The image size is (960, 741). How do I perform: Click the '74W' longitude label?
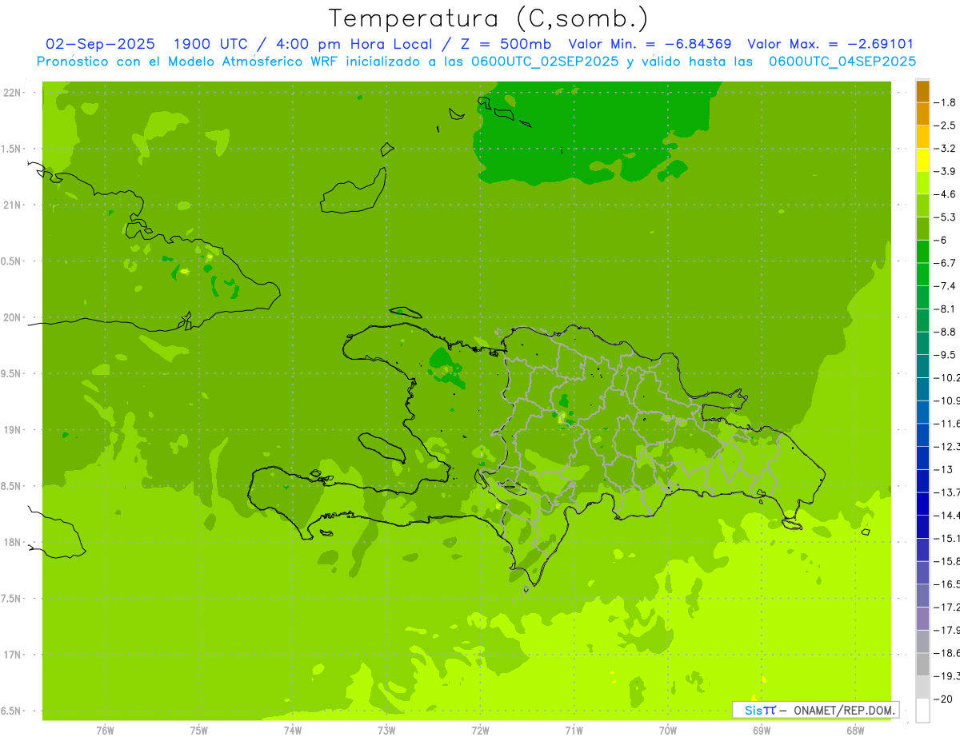(x=293, y=730)
